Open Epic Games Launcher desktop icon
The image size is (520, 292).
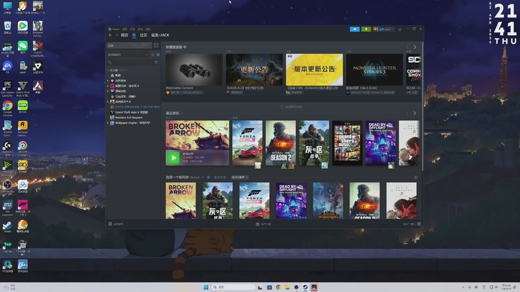pos(7,88)
